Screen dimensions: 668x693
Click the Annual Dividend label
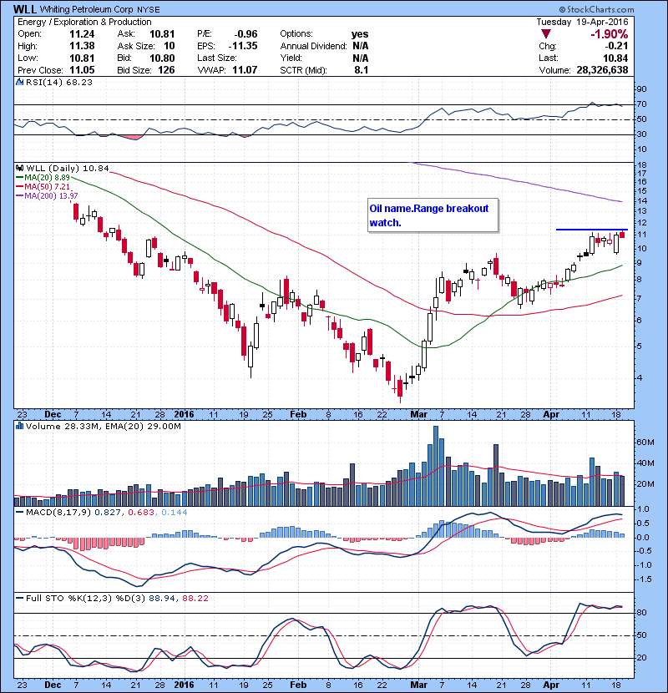pos(313,46)
